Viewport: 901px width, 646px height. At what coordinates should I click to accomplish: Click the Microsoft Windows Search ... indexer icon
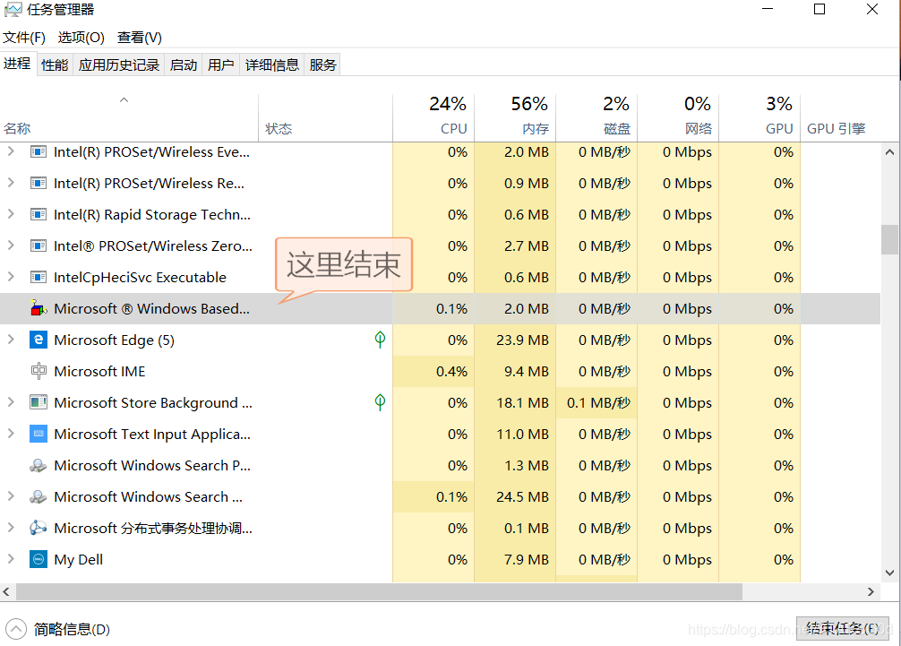(x=38, y=496)
